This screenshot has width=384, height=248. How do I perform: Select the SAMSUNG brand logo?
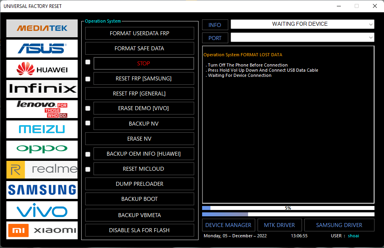pos(42,190)
